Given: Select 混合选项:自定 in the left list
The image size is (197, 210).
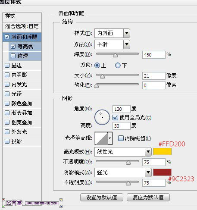Looking at the screenshot, I should pyautogui.click(x=22, y=26).
